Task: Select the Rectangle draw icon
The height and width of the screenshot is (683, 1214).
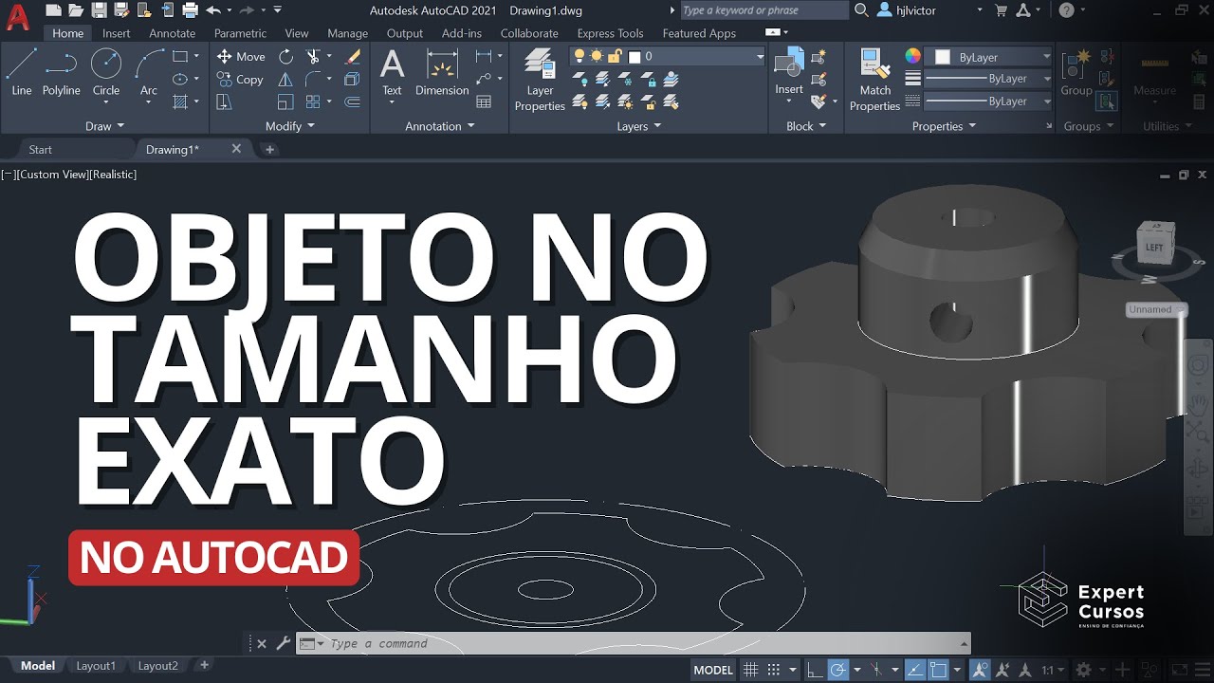Action: [x=180, y=56]
